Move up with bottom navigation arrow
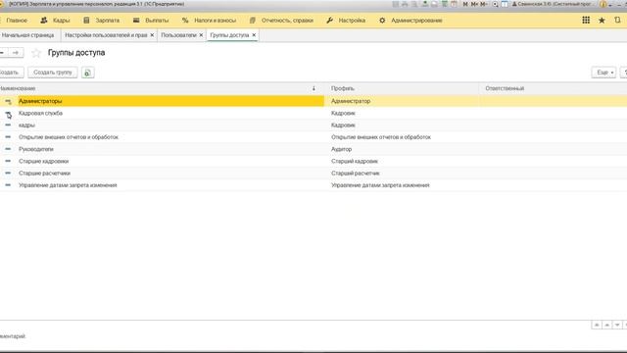Screen dimensions: 627x353 click(x=607, y=325)
